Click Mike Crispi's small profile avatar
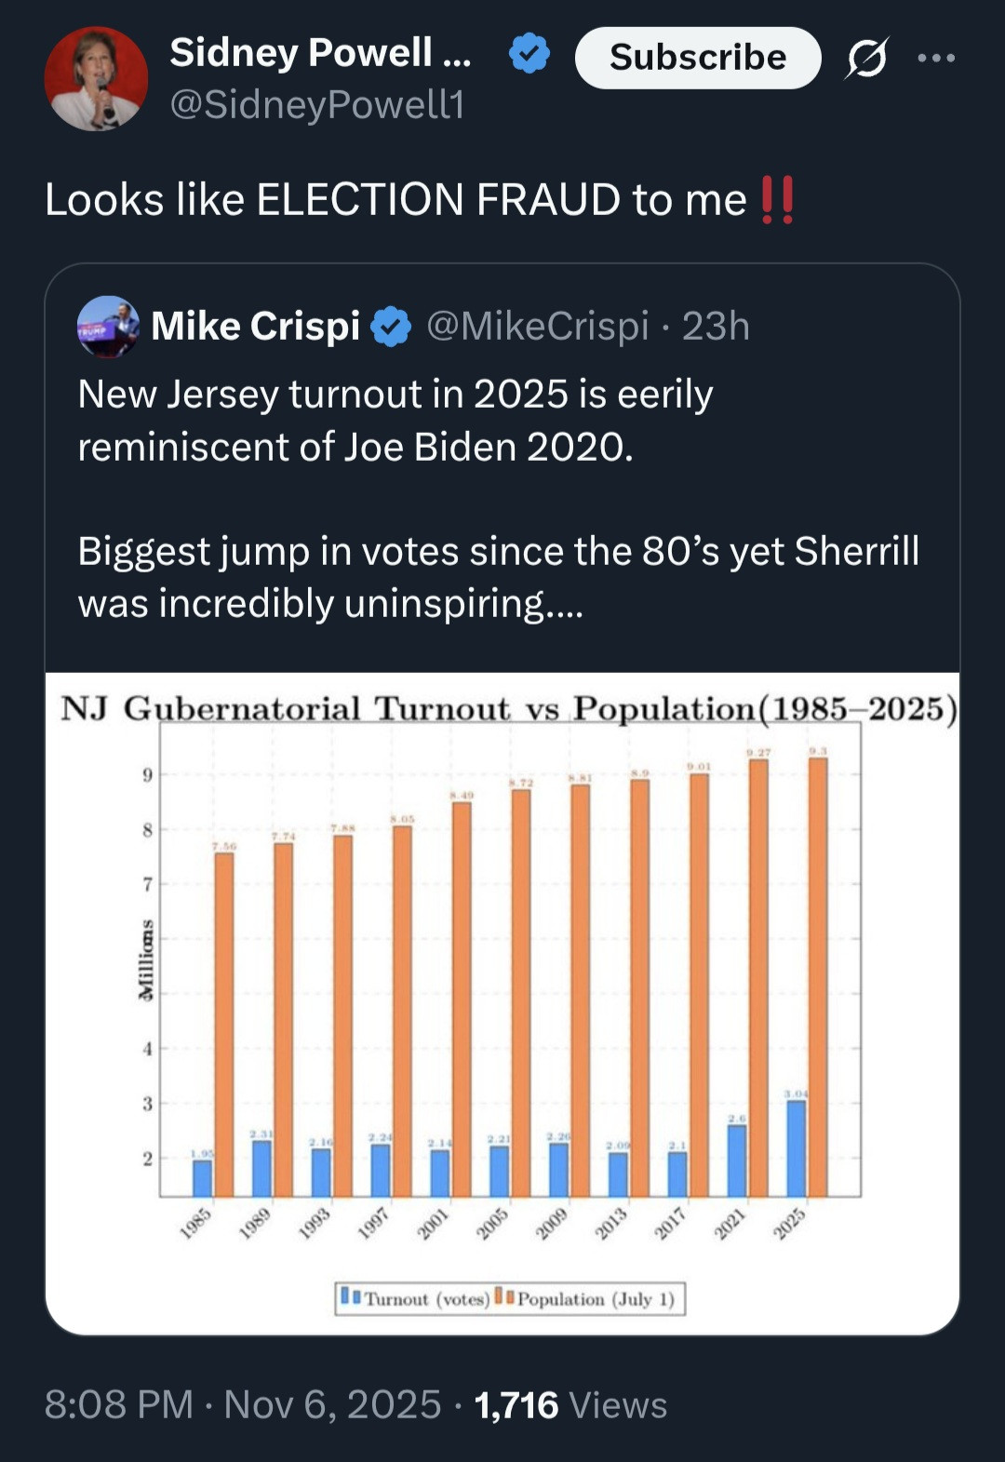Viewport: 1005px width, 1462px height. tap(108, 327)
